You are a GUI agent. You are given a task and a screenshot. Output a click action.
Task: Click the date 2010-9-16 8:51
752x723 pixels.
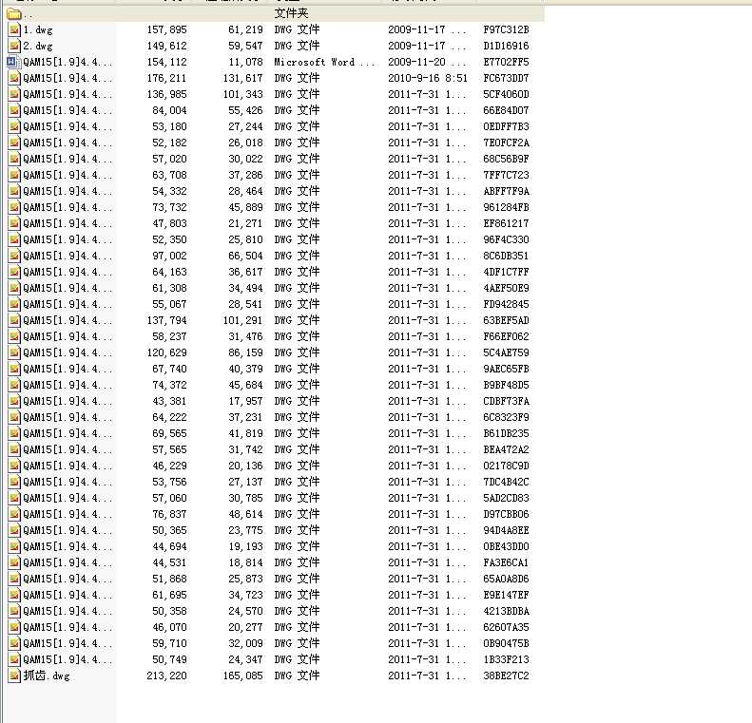(x=427, y=78)
